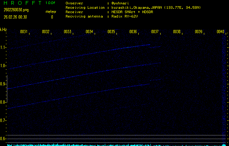
Task: Select the 0040 time marker
Action: [x=220, y=32]
